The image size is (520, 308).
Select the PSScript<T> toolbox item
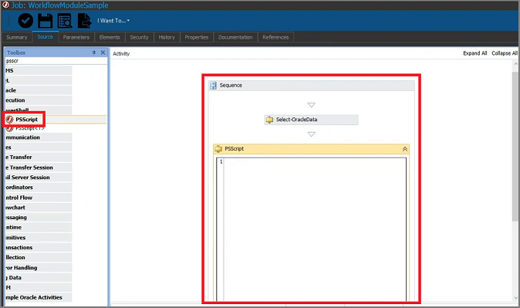30,128
